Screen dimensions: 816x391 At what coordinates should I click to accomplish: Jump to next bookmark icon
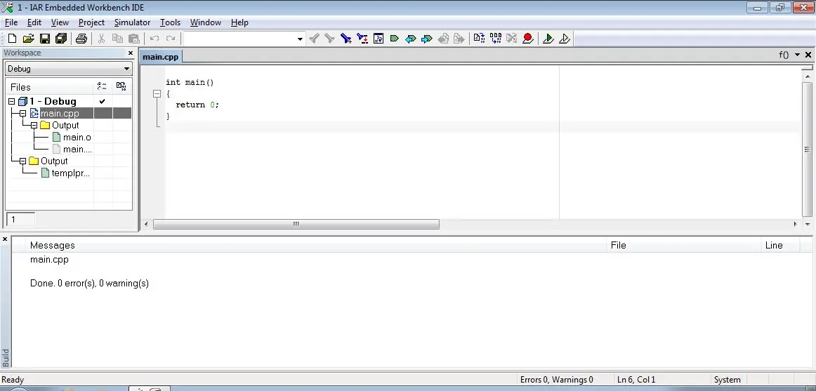pyautogui.click(x=427, y=39)
